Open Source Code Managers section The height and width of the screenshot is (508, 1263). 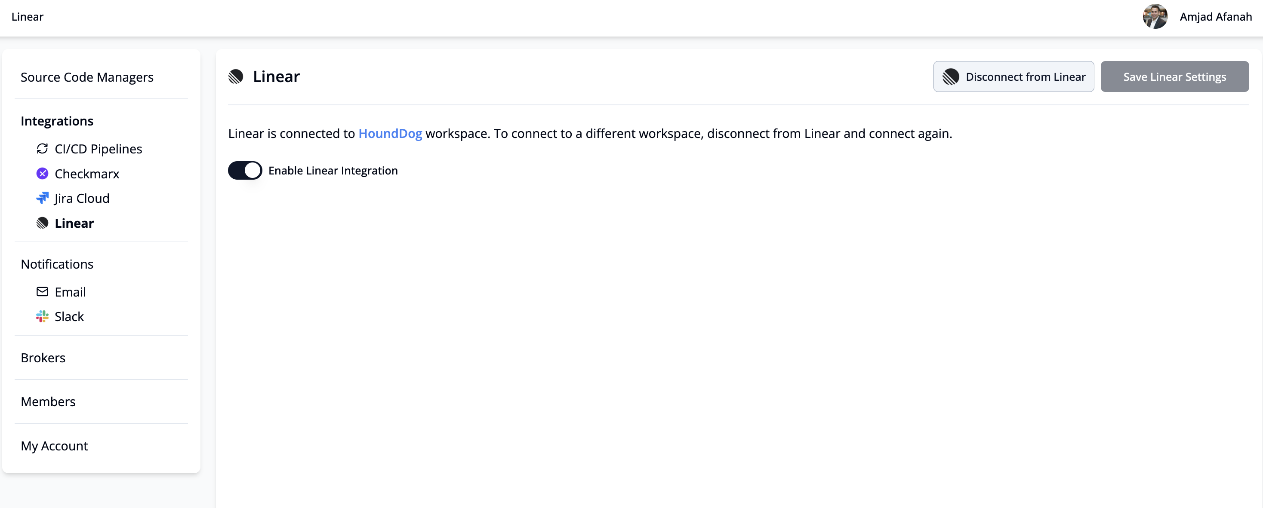point(87,77)
